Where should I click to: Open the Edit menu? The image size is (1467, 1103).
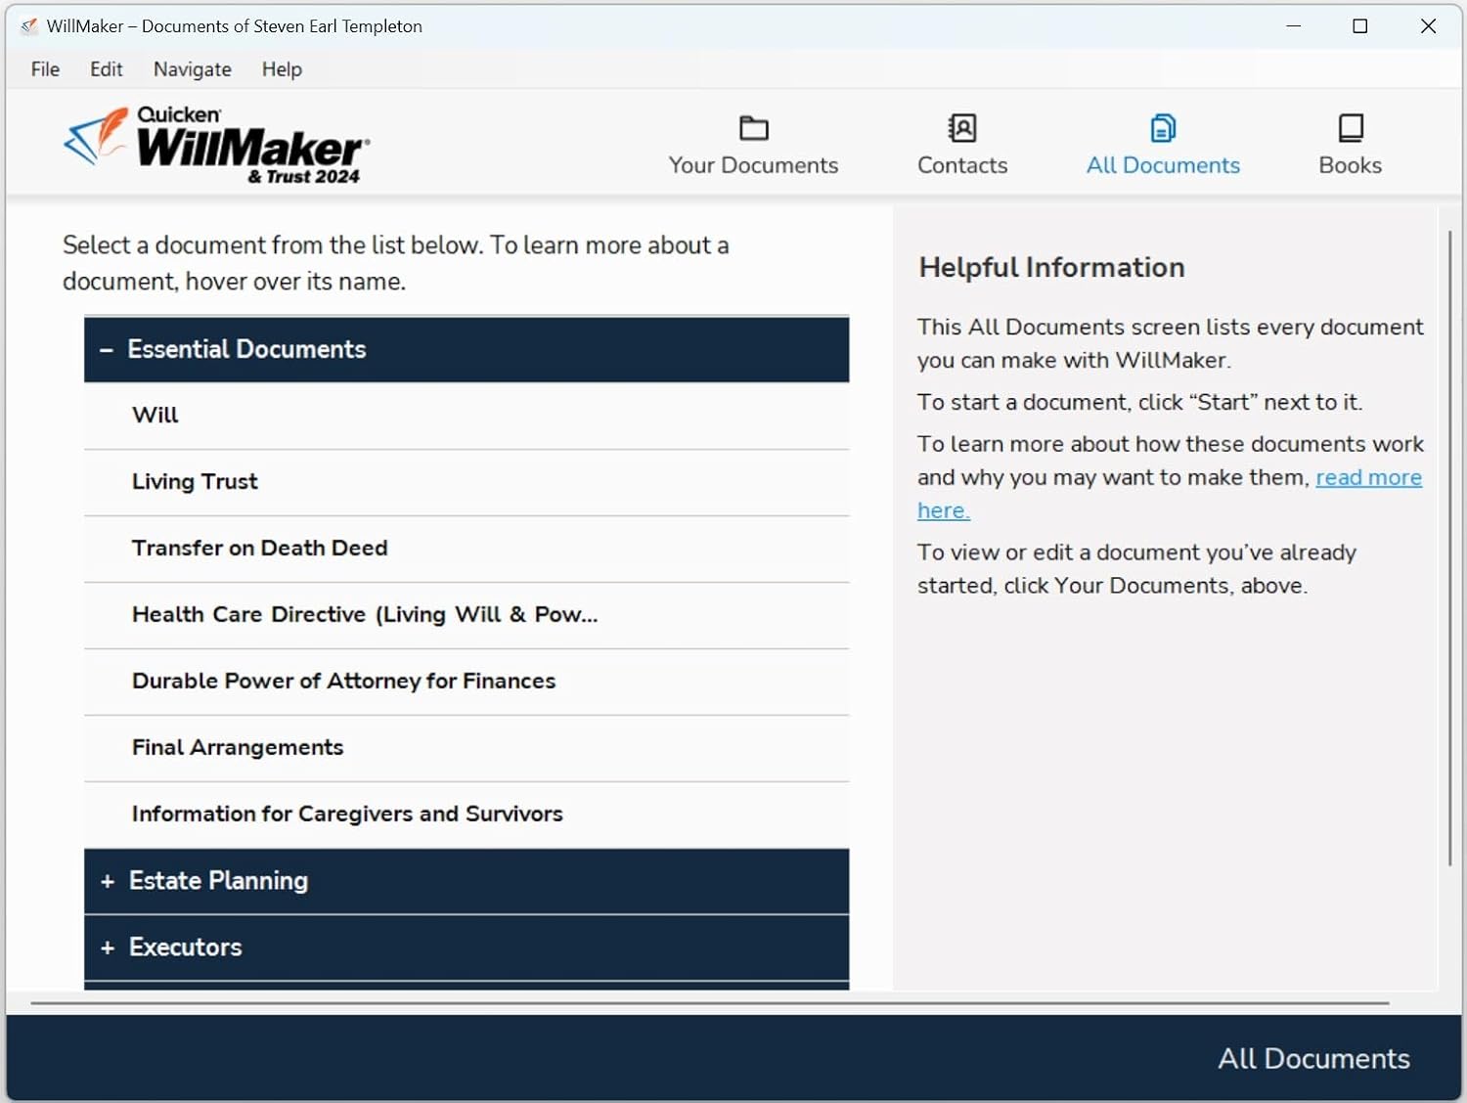point(106,69)
